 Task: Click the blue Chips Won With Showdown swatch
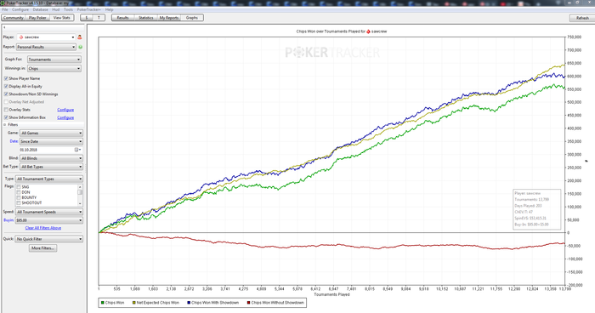[x=189, y=303]
